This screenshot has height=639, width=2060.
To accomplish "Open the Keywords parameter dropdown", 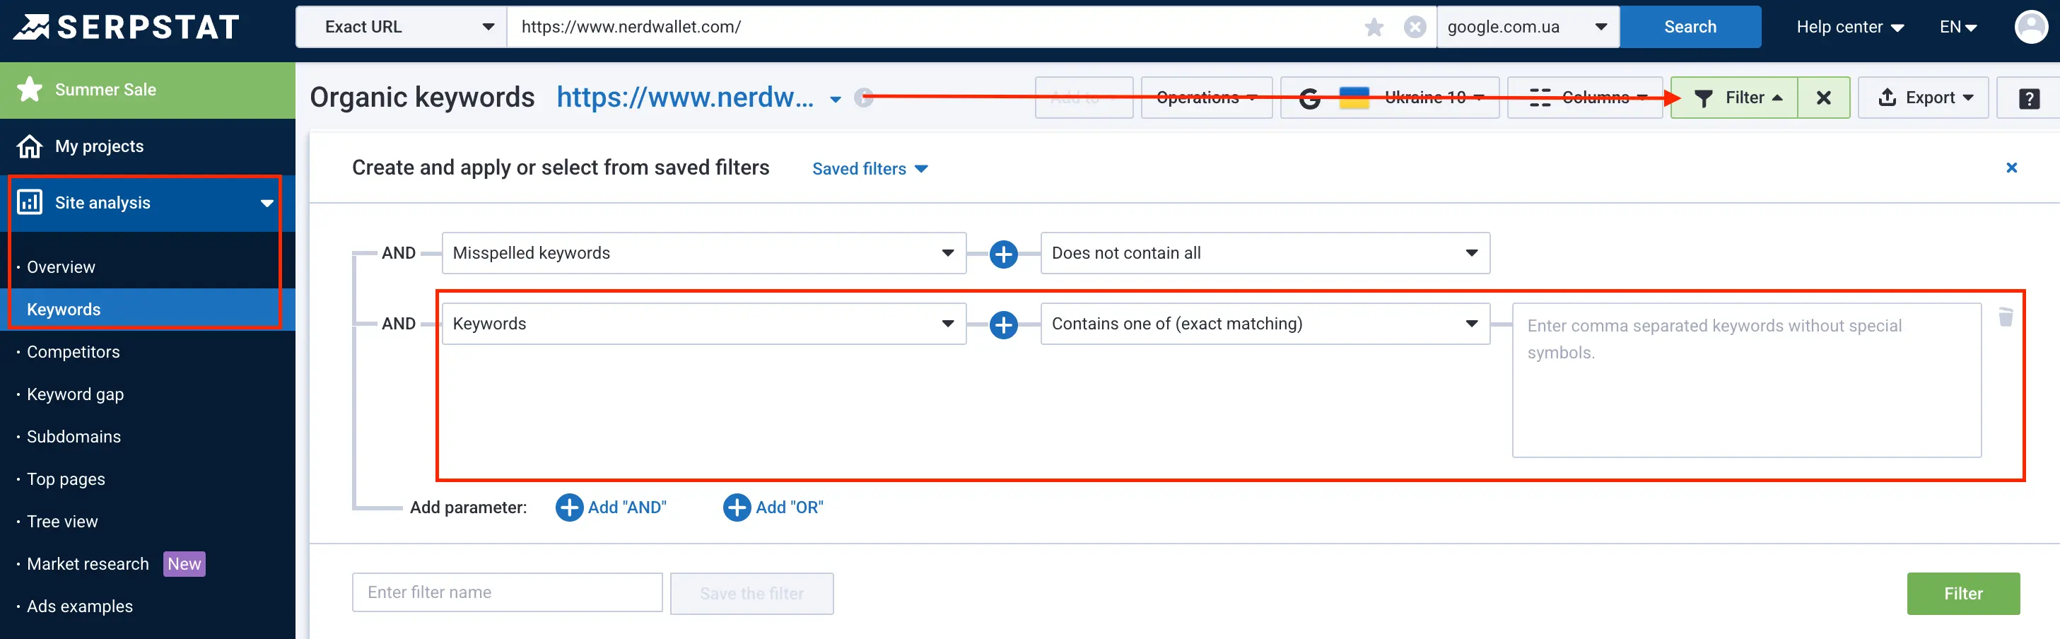I will point(703,324).
